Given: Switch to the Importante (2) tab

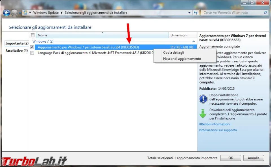Looking at the screenshot, I should (x=17, y=43).
